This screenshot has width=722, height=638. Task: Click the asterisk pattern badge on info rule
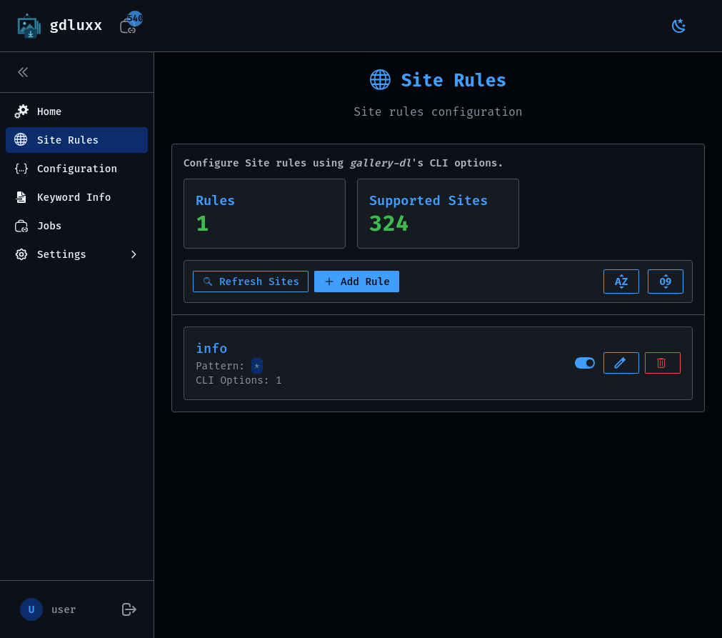256,365
